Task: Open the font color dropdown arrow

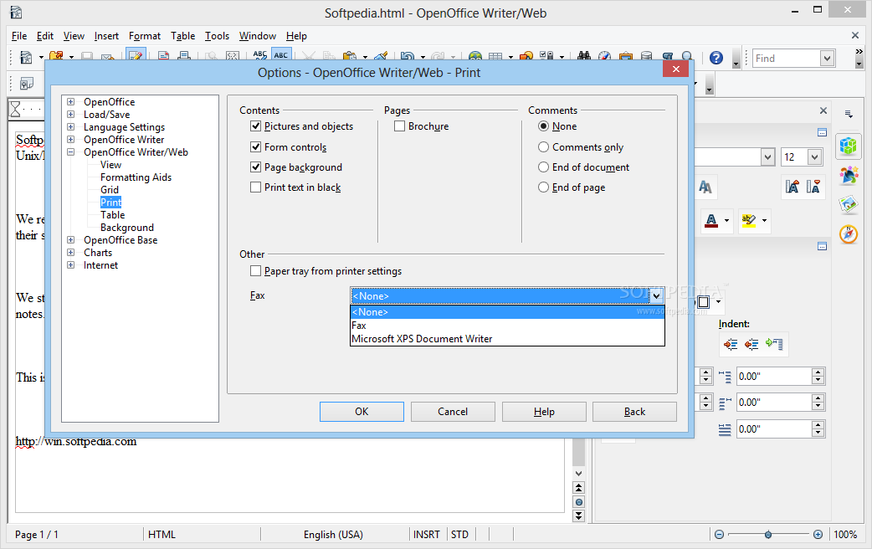Action: point(726,221)
